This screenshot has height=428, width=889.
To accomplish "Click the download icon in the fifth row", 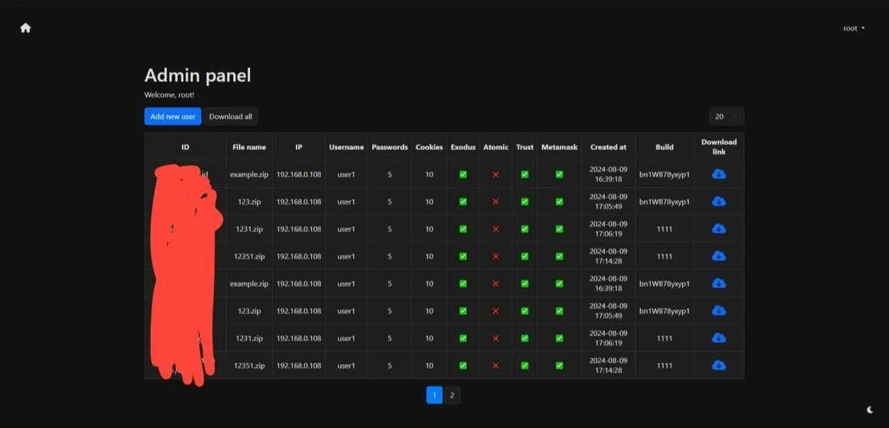I will [719, 283].
